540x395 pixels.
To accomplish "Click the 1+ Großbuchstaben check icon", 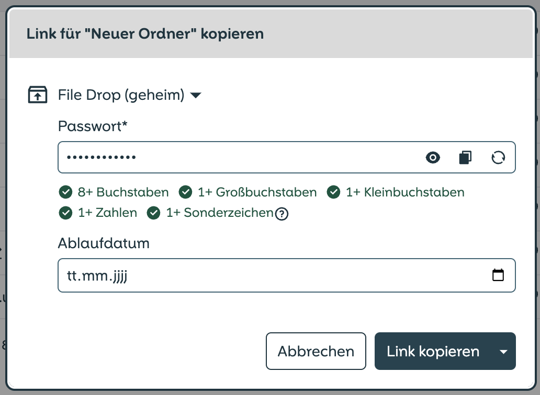I will [x=185, y=192].
